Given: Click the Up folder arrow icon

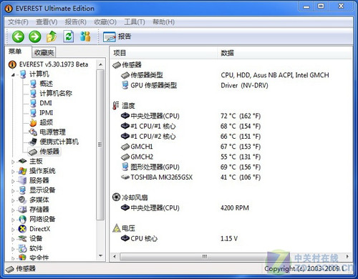Looking at the screenshot, I should pos(52,36).
